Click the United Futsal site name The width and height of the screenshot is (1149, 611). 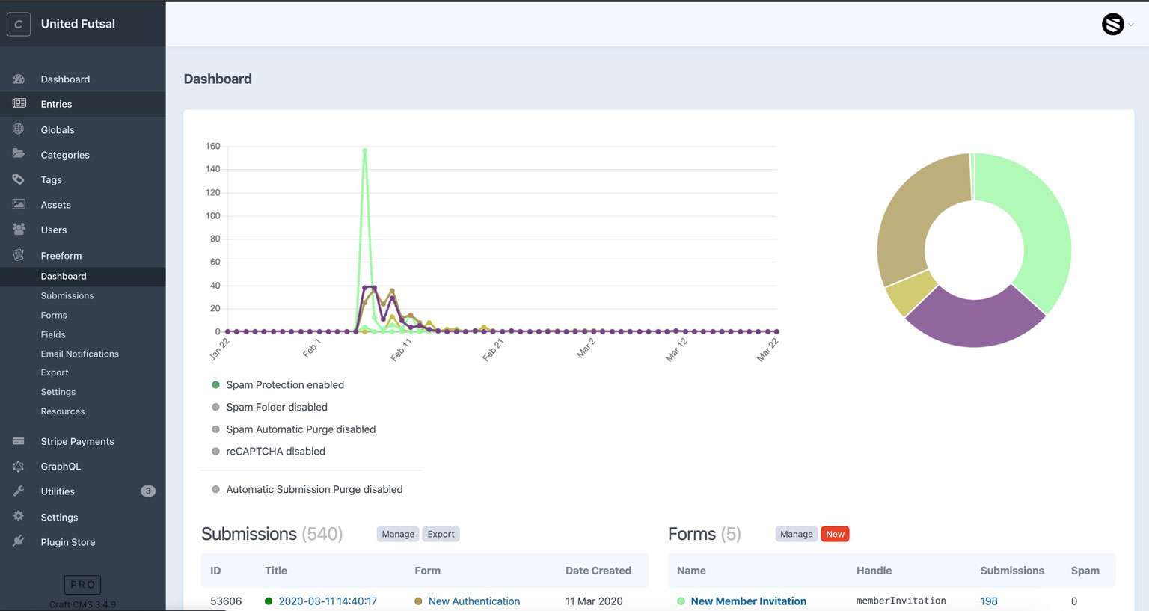(x=78, y=24)
